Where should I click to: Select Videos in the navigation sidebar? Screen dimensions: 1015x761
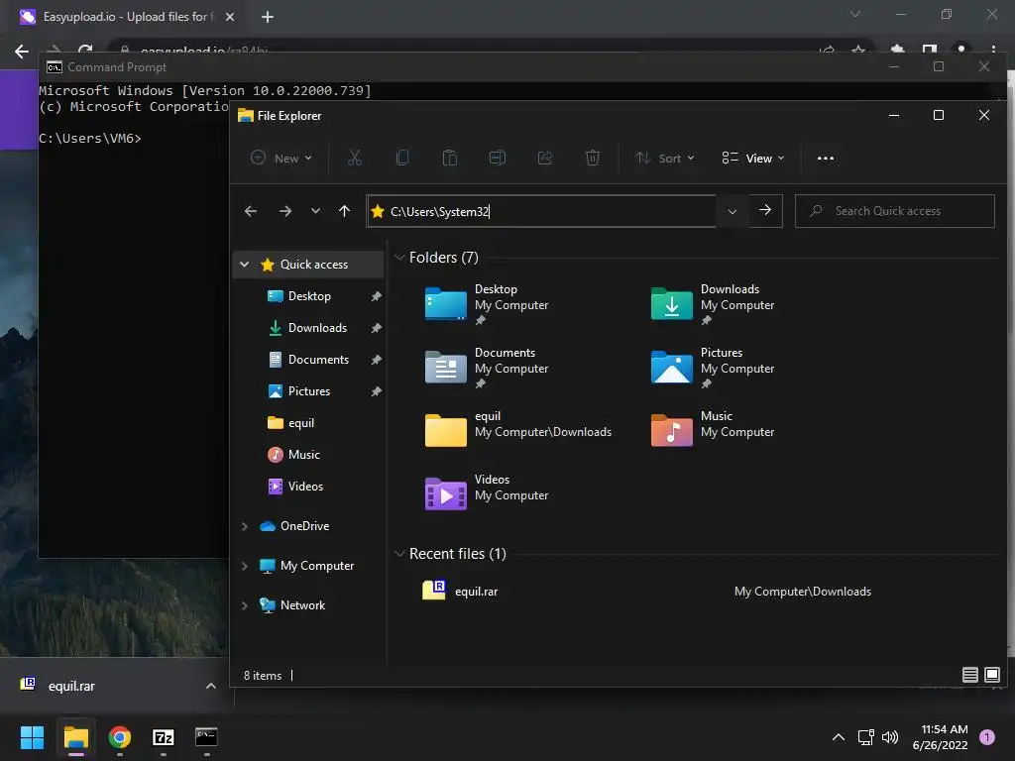(305, 487)
